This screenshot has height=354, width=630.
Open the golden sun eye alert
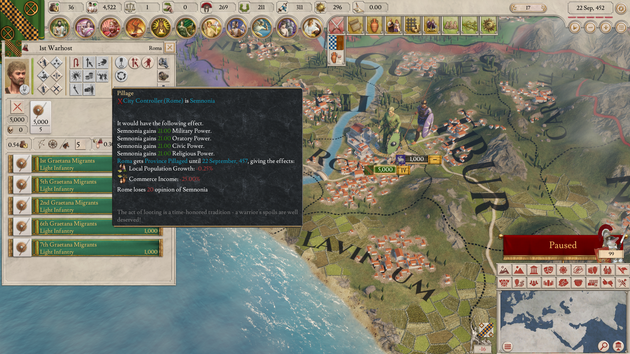(x=489, y=25)
